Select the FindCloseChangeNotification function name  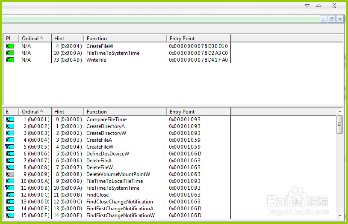[120, 202]
